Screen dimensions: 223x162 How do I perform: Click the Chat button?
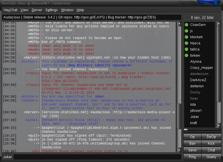point(211,150)
